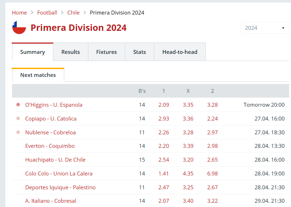Open the Nublense - Cobreloa match
291x207 pixels.
tap(50, 132)
